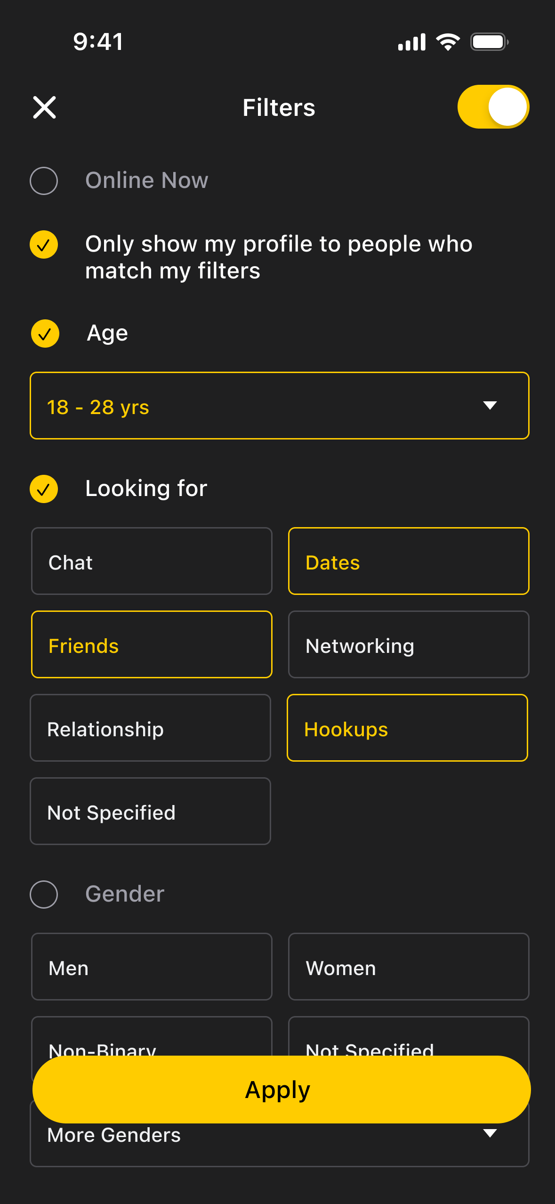This screenshot has width=555, height=1204.
Task: Select the Networking option
Action: pyautogui.click(x=408, y=645)
